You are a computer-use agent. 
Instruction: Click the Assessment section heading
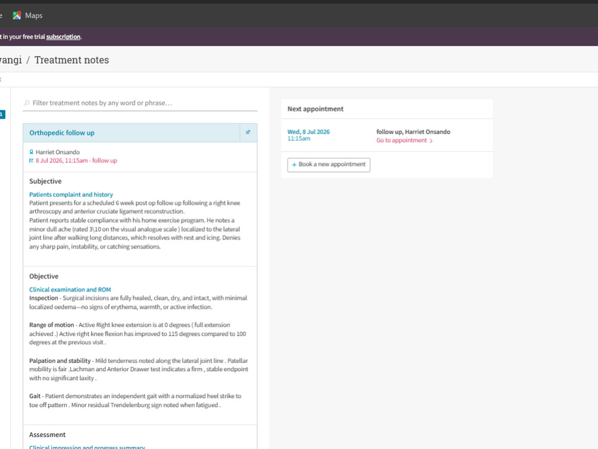coord(47,435)
